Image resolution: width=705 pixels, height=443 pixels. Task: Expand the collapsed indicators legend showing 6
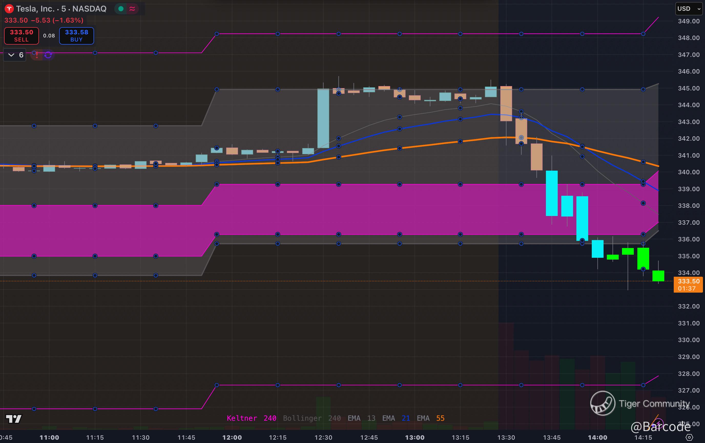[15, 55]
